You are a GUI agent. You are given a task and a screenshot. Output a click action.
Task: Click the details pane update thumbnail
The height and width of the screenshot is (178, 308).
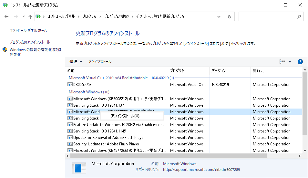click(79, 168)
